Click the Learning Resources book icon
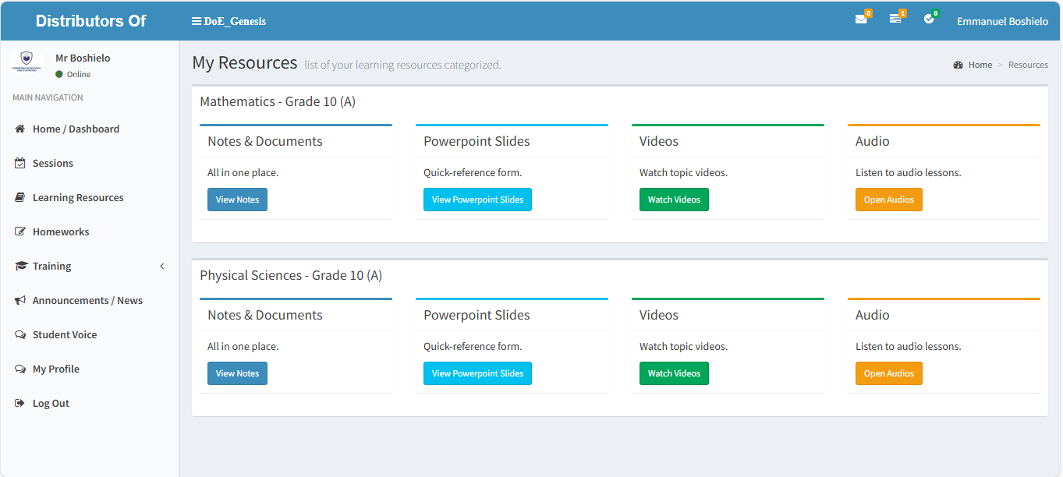The image size is (1063, 477). (20, 198)
